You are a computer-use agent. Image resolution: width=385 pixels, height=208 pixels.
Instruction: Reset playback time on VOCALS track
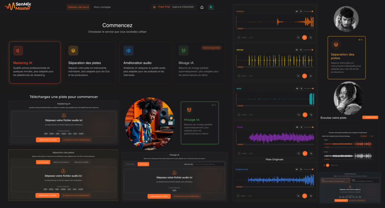pyautogui.click(x=239, y=37)
